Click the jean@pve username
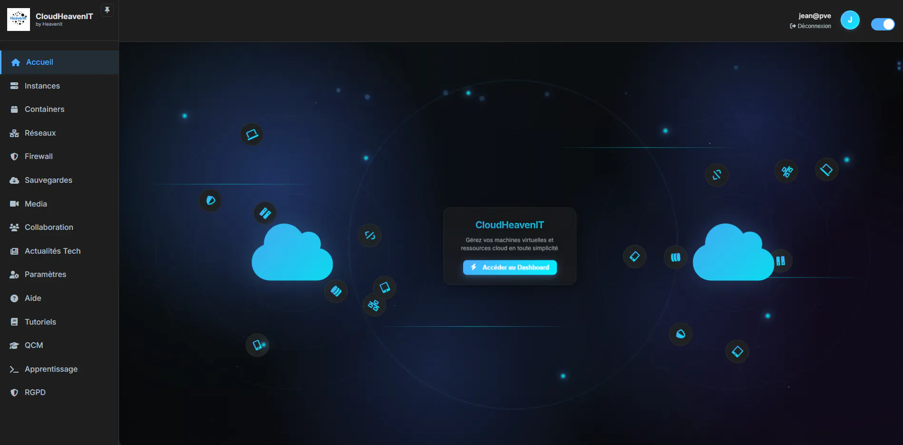903x445 pixels. (x=815, y=16)
